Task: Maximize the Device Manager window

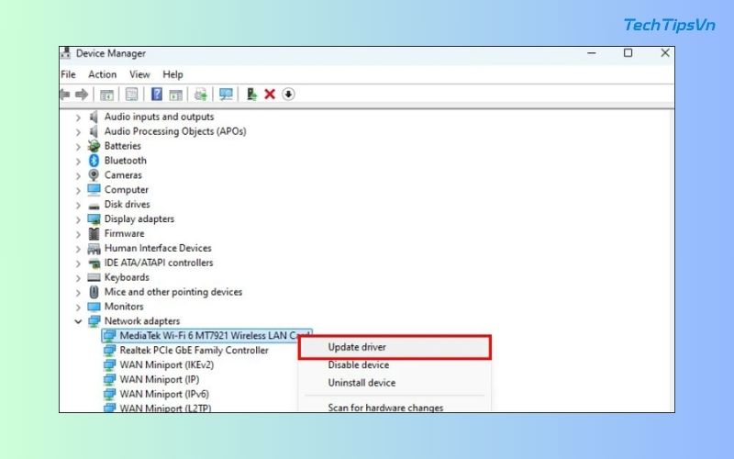Action: click(x=628, y=53)
